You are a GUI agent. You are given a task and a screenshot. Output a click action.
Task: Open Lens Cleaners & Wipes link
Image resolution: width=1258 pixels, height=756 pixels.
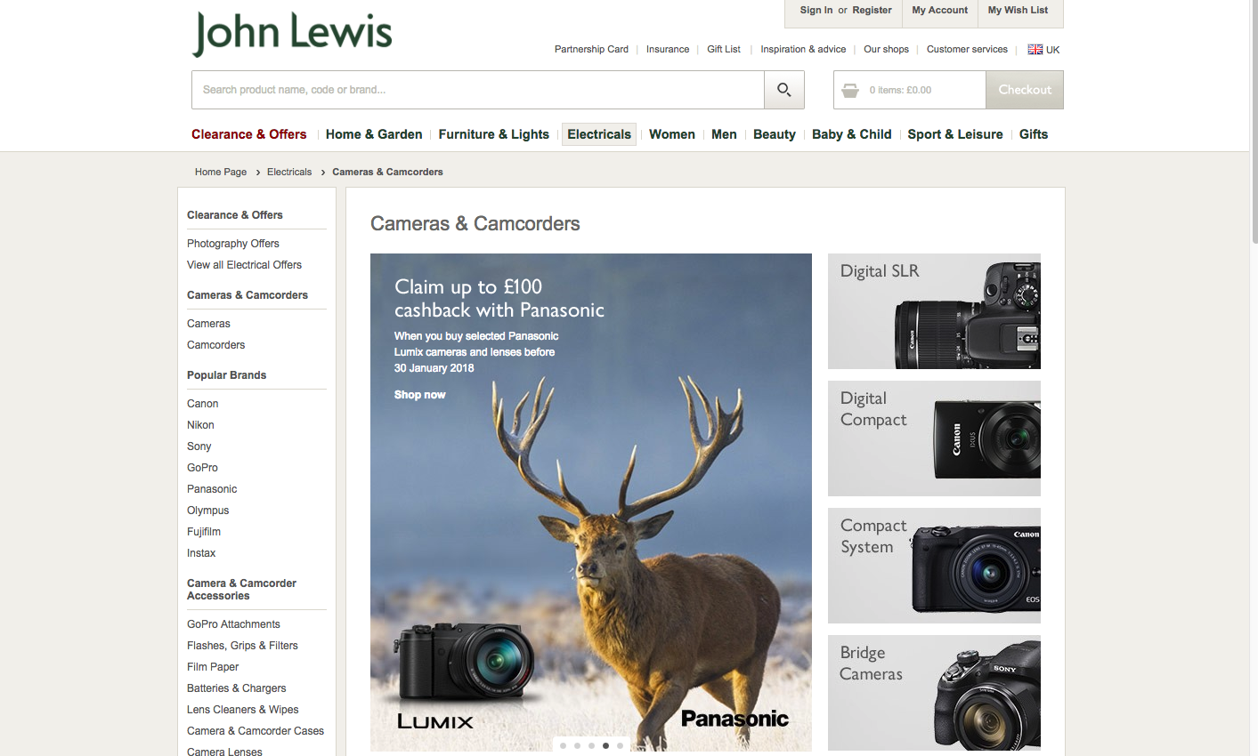coord(243,710)
